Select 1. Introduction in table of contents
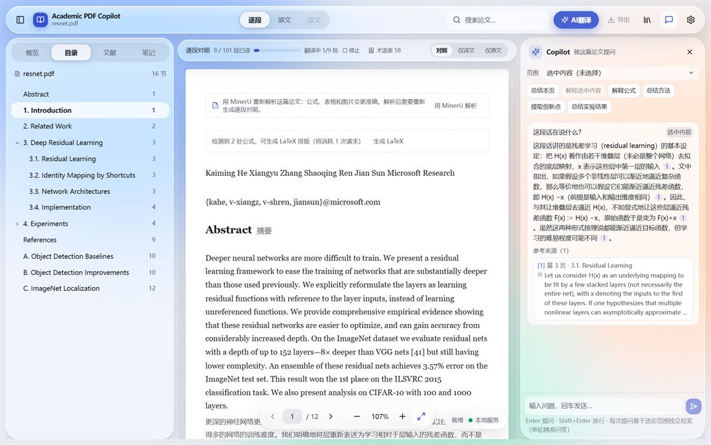Viewport: 711px width, 445px height. point(90,110)
